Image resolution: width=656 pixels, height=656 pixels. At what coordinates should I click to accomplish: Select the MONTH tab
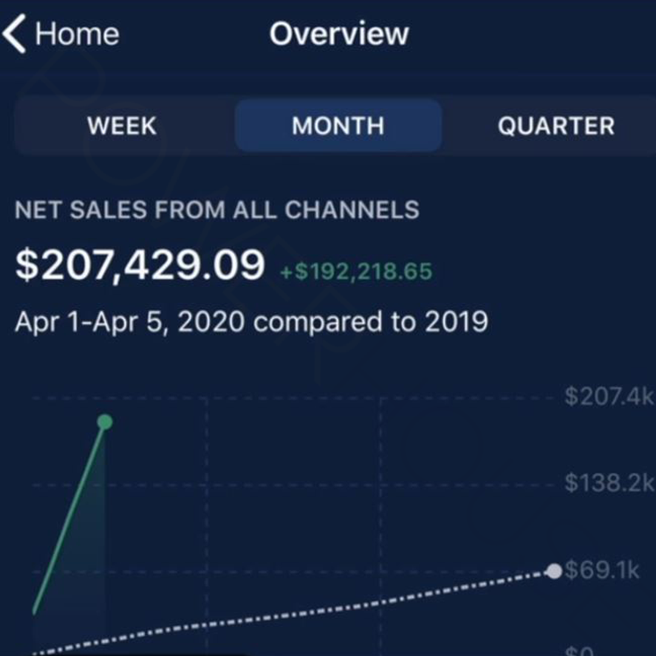click(x=338, y=126)
